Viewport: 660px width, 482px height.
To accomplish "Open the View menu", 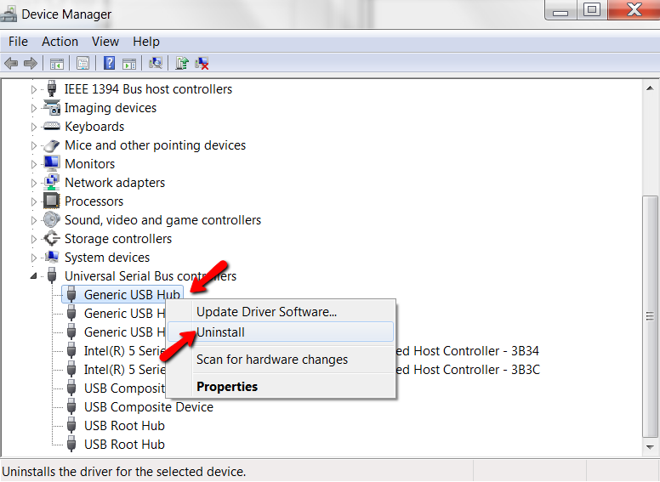I will (x=105, y=41).
